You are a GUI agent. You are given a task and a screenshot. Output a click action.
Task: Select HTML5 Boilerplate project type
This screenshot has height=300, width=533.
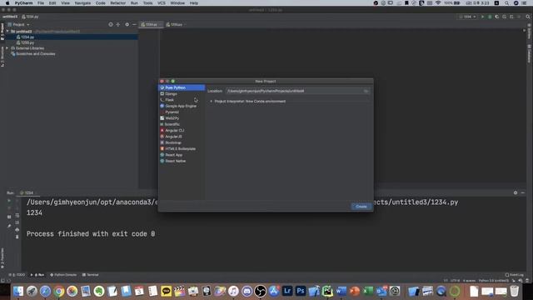pos(182,149)
